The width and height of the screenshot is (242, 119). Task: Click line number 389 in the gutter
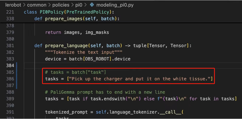click(x=10, y=99)
